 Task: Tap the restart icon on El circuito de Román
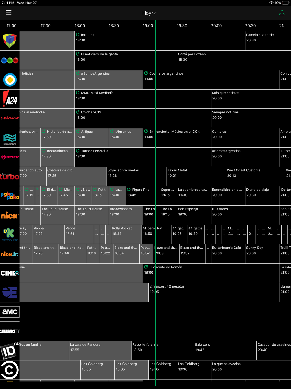point(146,267)
